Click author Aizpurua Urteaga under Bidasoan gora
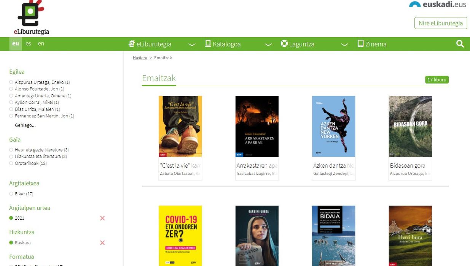Image resolution: width=470 pixels, height=266 pixels. click(x=410, y=174)
